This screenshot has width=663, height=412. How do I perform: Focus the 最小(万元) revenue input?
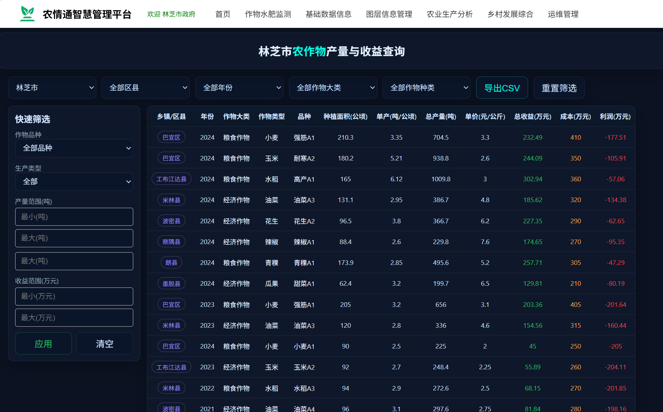[x=74, y=296]
